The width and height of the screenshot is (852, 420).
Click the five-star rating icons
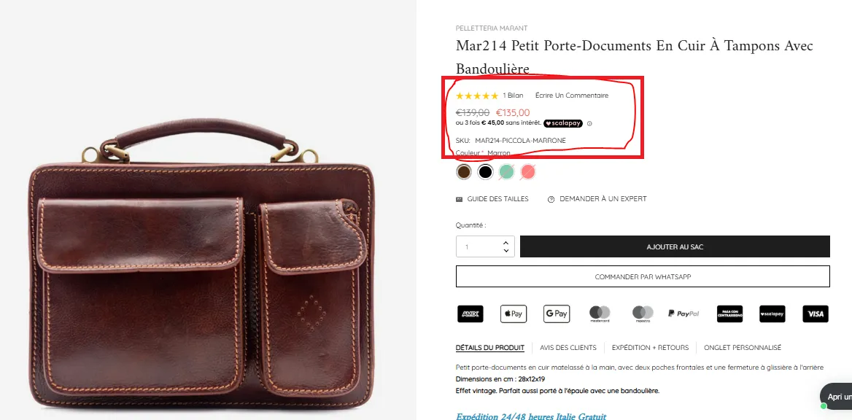pyautogui.click(x=477, y=96)
